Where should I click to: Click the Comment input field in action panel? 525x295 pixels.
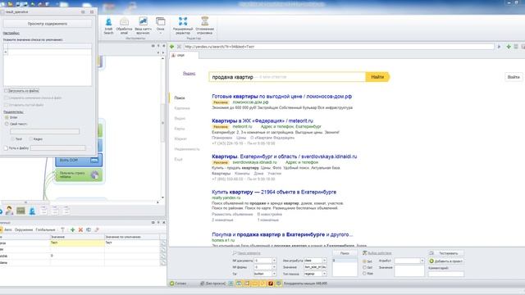point(446,274)
